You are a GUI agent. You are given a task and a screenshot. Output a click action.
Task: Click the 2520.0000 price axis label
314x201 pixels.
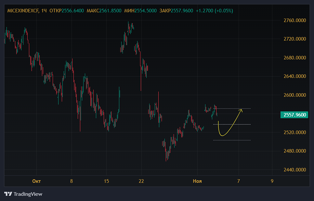click(x=295, y=132)
